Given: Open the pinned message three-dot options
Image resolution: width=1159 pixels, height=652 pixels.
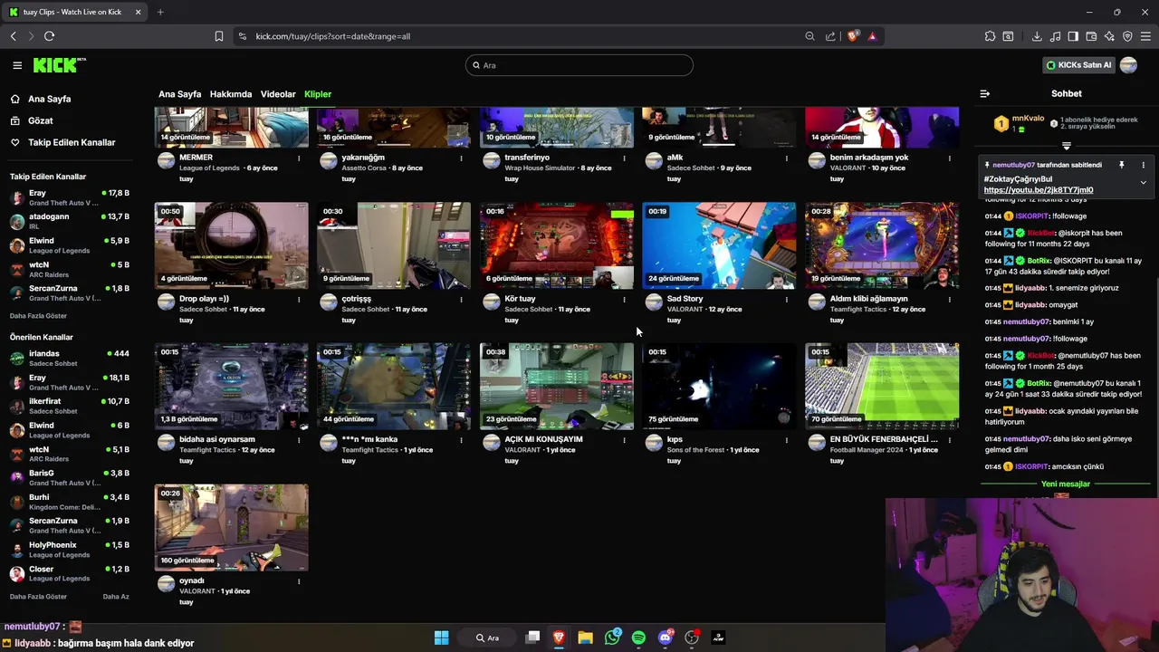Looking at the screenshot, I should point(1143,165).
